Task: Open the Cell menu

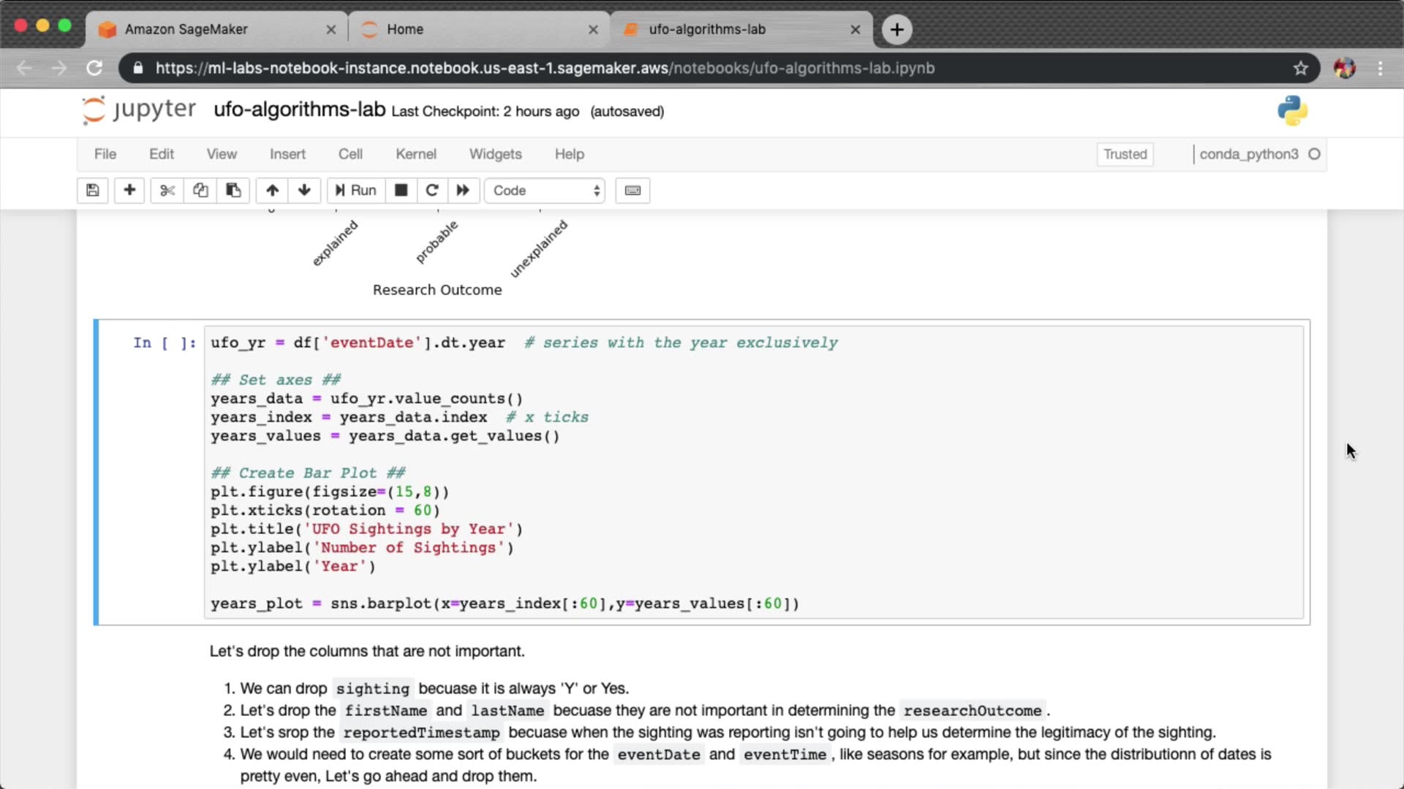Action: click(x=350, y=154)
